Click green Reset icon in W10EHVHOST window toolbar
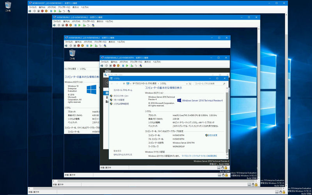Viewport: 312px width, 195px height. coord(55,11)
